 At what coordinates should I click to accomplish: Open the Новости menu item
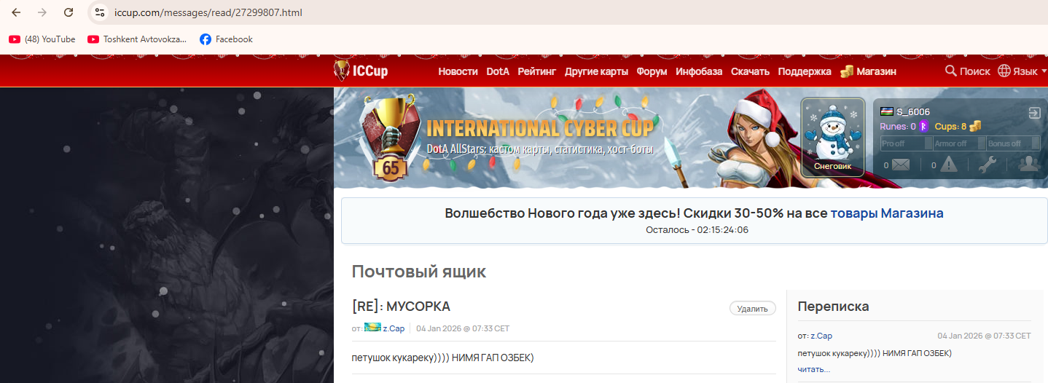coord(458,71)
